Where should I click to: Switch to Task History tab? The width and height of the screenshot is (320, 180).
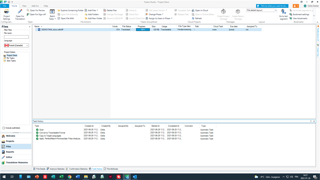[x=96, y=169]
